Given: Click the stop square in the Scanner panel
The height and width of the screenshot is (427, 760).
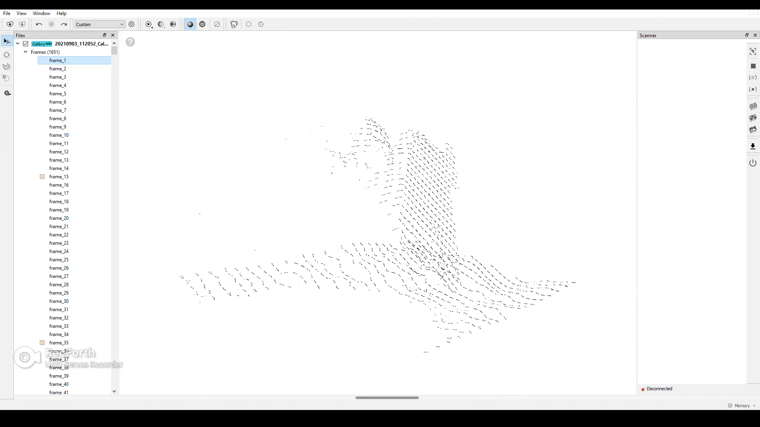Looking at the screenshot, I should click(x=754, y=66).
